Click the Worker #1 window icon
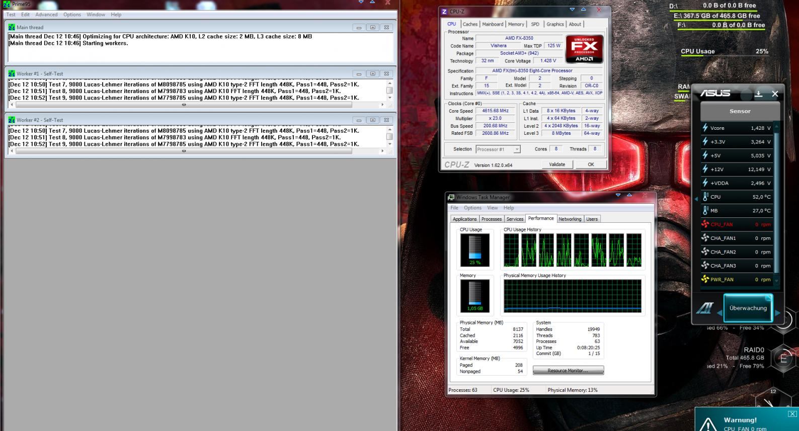The height and width of the screenshot is (431, 799). [x=12, y=73]
